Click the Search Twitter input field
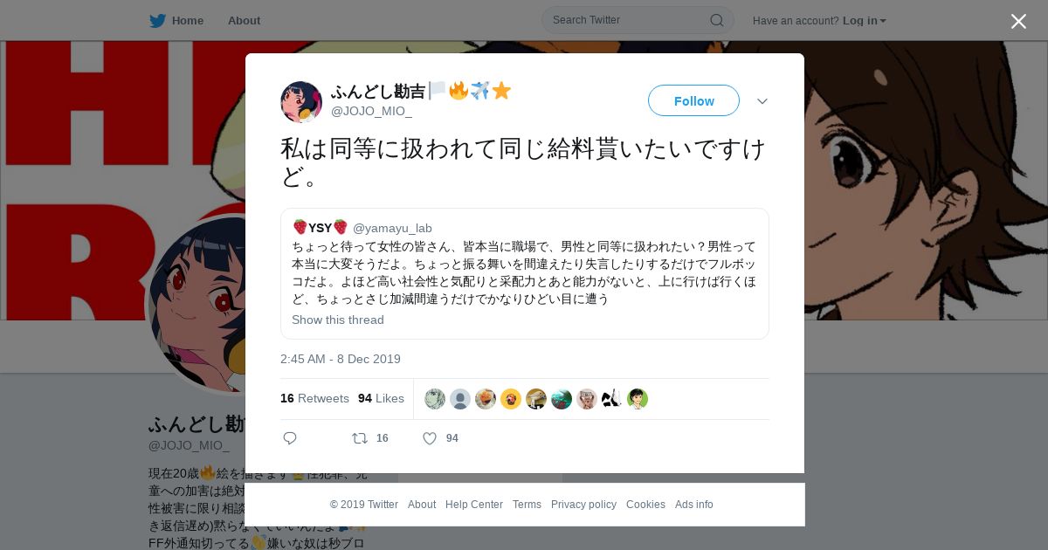 [x=629, y=20]
